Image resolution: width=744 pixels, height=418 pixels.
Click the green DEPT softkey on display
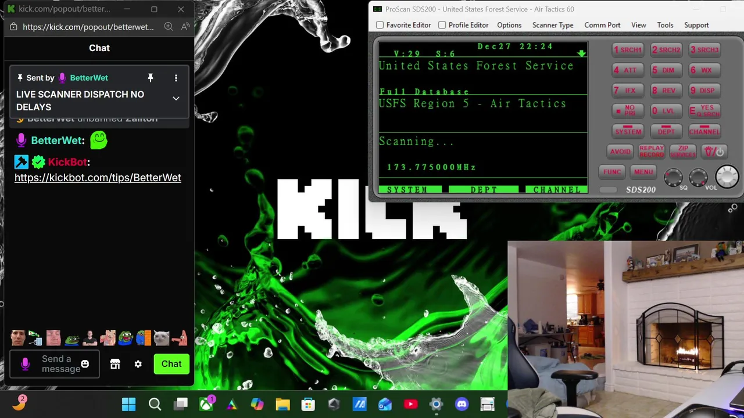click(484, 190)
